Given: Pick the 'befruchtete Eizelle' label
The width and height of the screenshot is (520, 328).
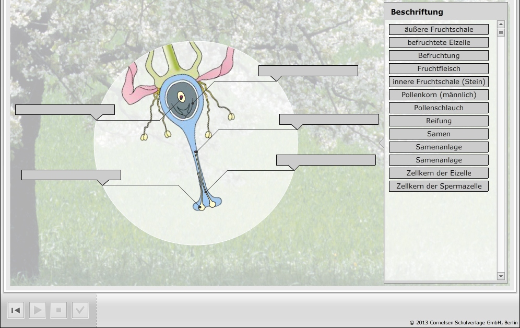Looking at the screenshot, I should pos(439,42).
